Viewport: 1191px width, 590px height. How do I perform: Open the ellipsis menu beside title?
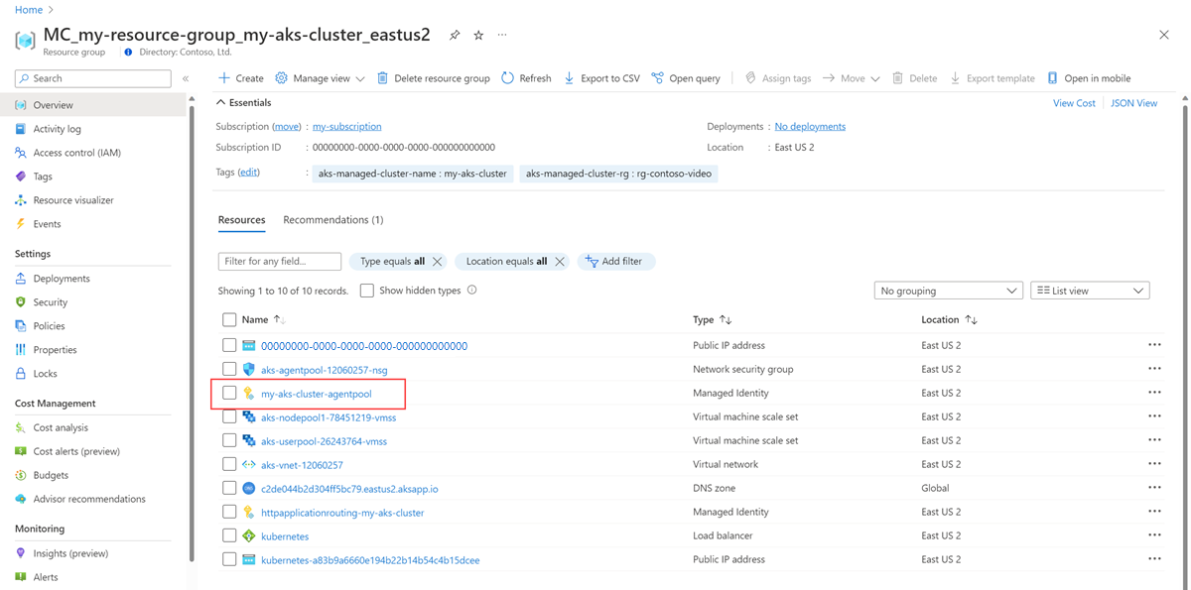502,35
